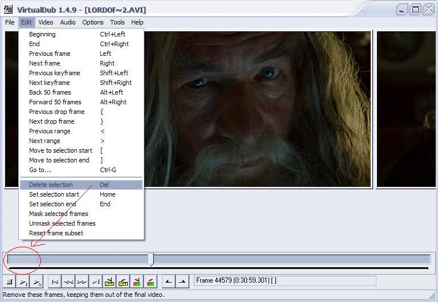Open the Video menu

click(46, 22)
